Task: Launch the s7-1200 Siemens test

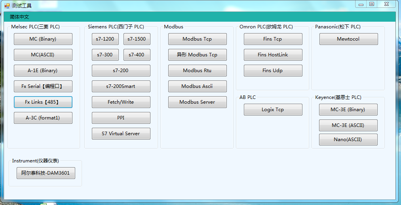Action: coord(105,39)
